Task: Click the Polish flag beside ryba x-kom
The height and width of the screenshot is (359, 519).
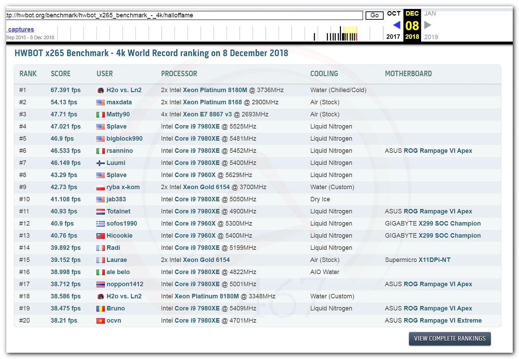Action: 100,187
